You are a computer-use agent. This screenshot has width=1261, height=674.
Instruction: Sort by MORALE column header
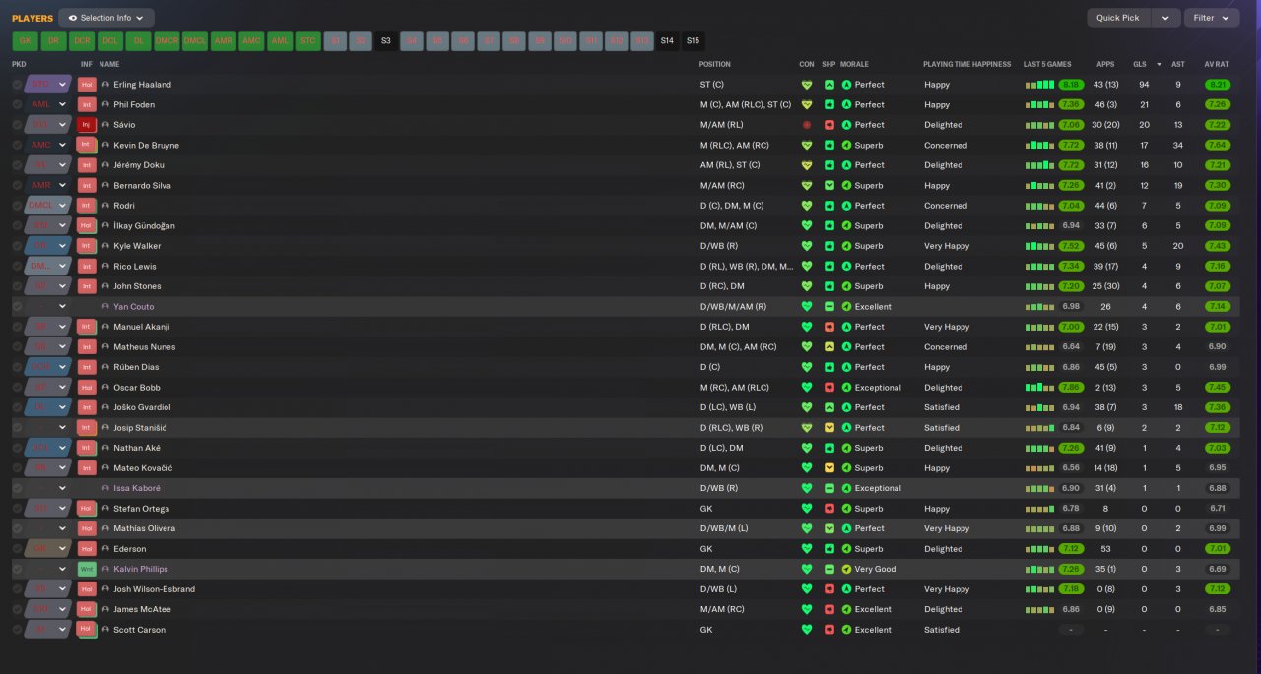click(854, 64)
